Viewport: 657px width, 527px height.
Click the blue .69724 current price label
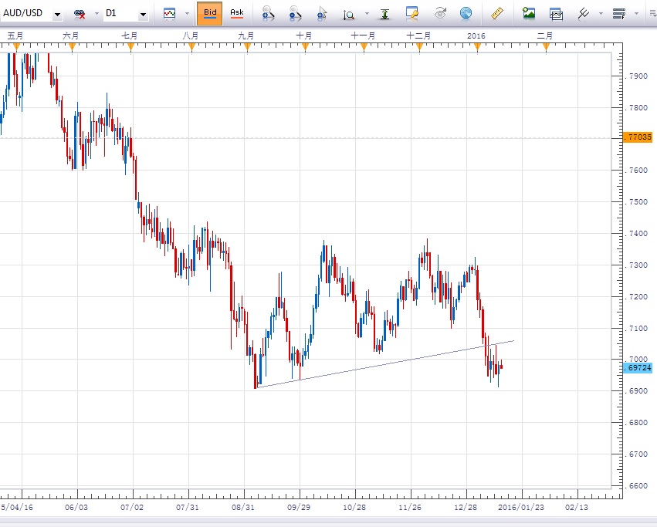[x=638, y=368]
